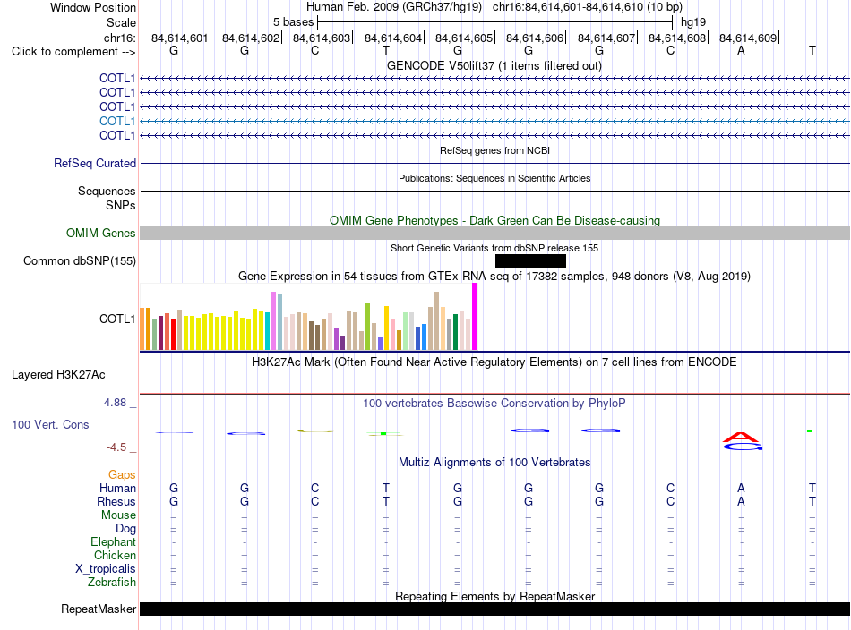
Task: Click the hg19 label beside scale bar
Action: click(x=693, y=22)
